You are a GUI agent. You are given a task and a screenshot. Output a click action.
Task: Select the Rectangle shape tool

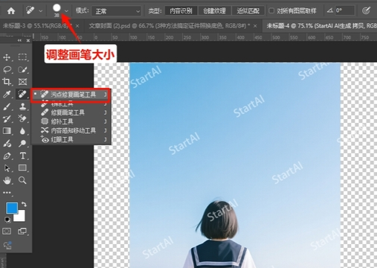[22, 168]
